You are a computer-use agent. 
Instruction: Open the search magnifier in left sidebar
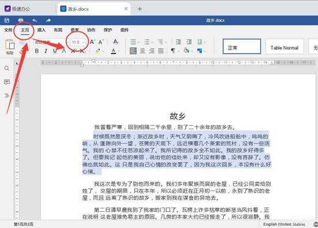point(7,68)
